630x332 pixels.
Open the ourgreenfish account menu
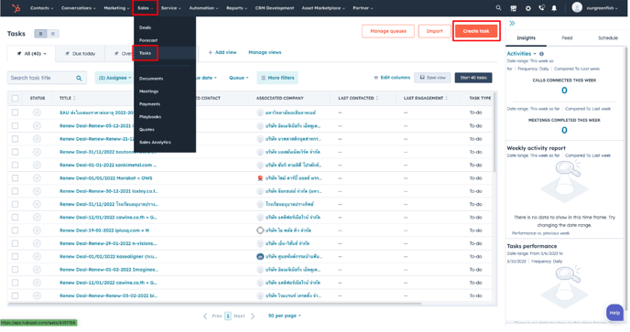tap(603, 8)
